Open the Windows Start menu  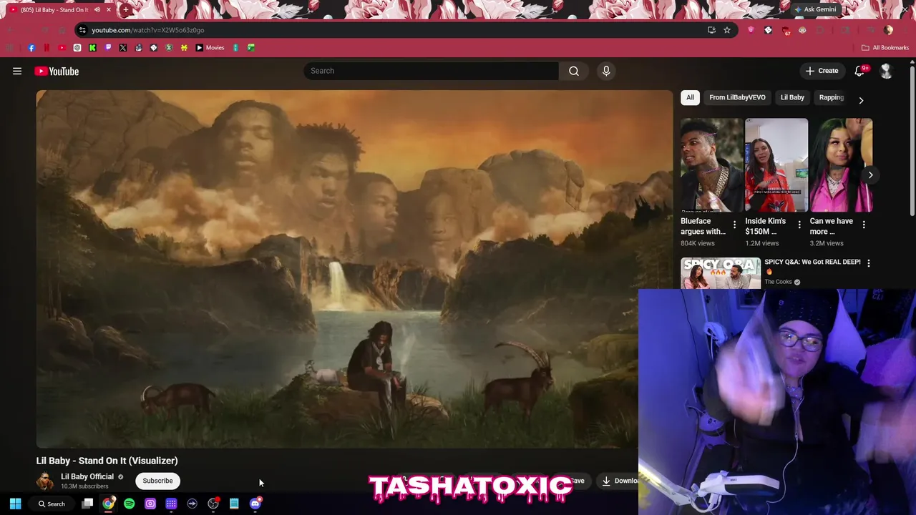(15, 504)
